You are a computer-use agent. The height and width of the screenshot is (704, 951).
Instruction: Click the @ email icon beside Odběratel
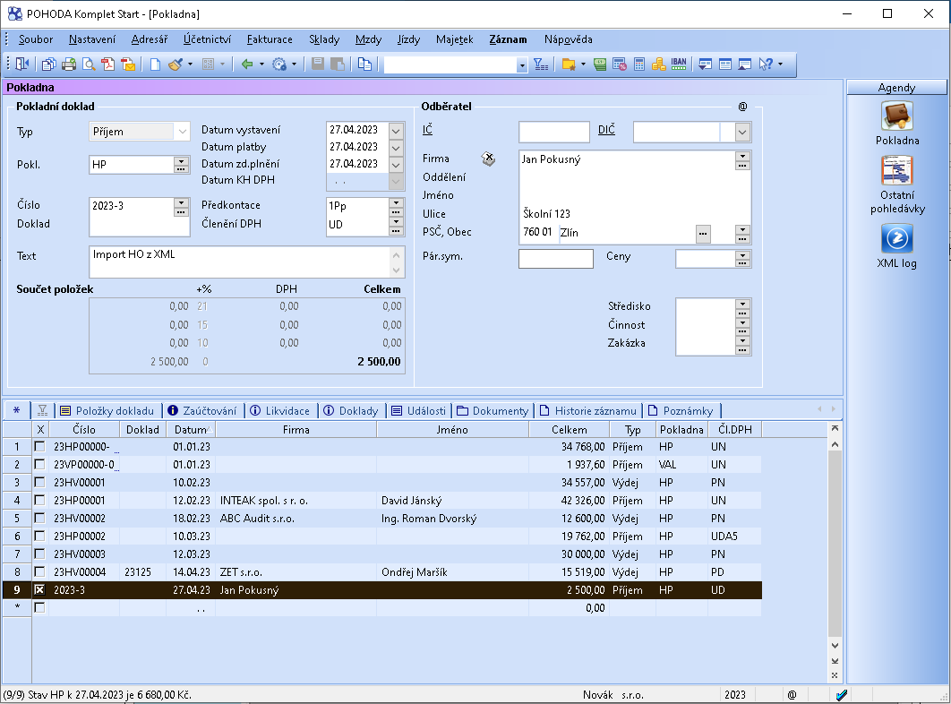(742, 107)
